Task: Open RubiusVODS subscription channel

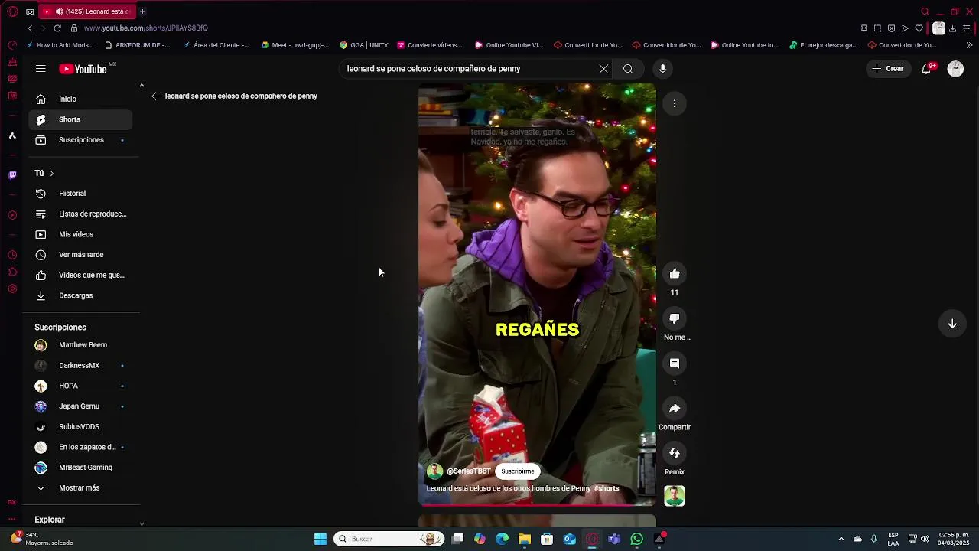Action: [x=80, y=427]
